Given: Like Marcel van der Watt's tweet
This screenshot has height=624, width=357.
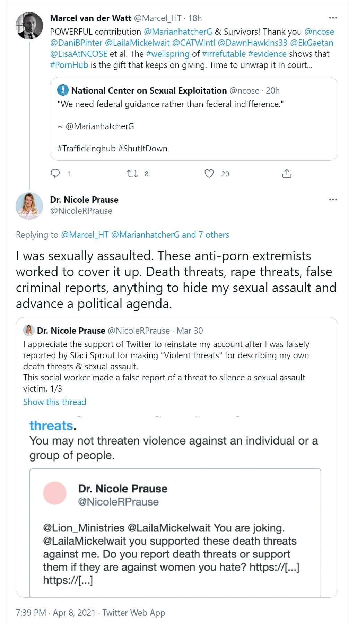Looking at the screenshot, I should (x=209, y=173).
